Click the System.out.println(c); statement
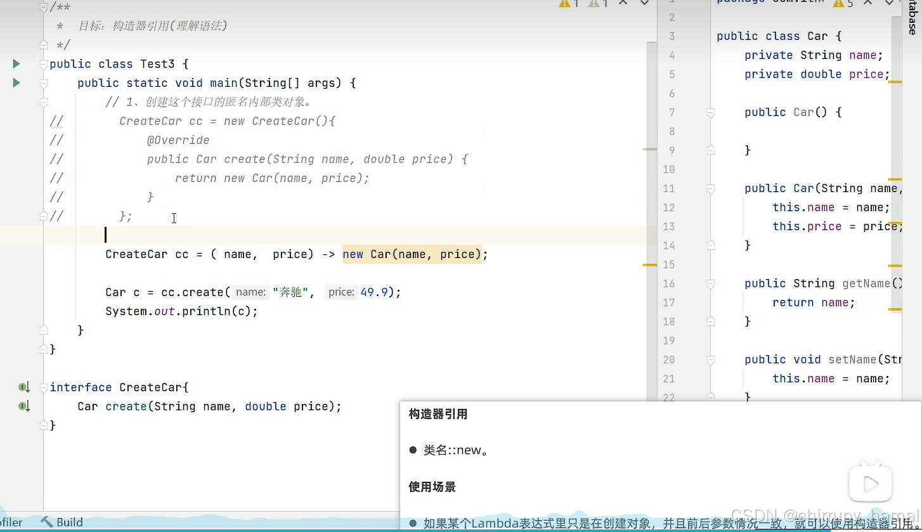This screenshot has width=922, height=532. (x=181, y=311)
